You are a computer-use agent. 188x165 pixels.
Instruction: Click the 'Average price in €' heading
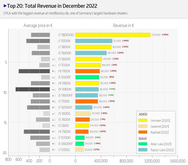(38, 26)
